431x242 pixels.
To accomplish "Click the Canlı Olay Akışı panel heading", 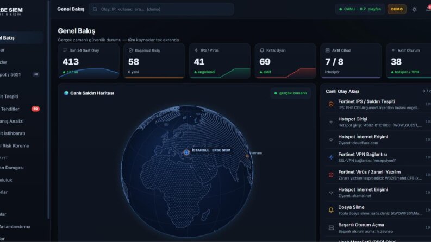I will pos(342,91).
